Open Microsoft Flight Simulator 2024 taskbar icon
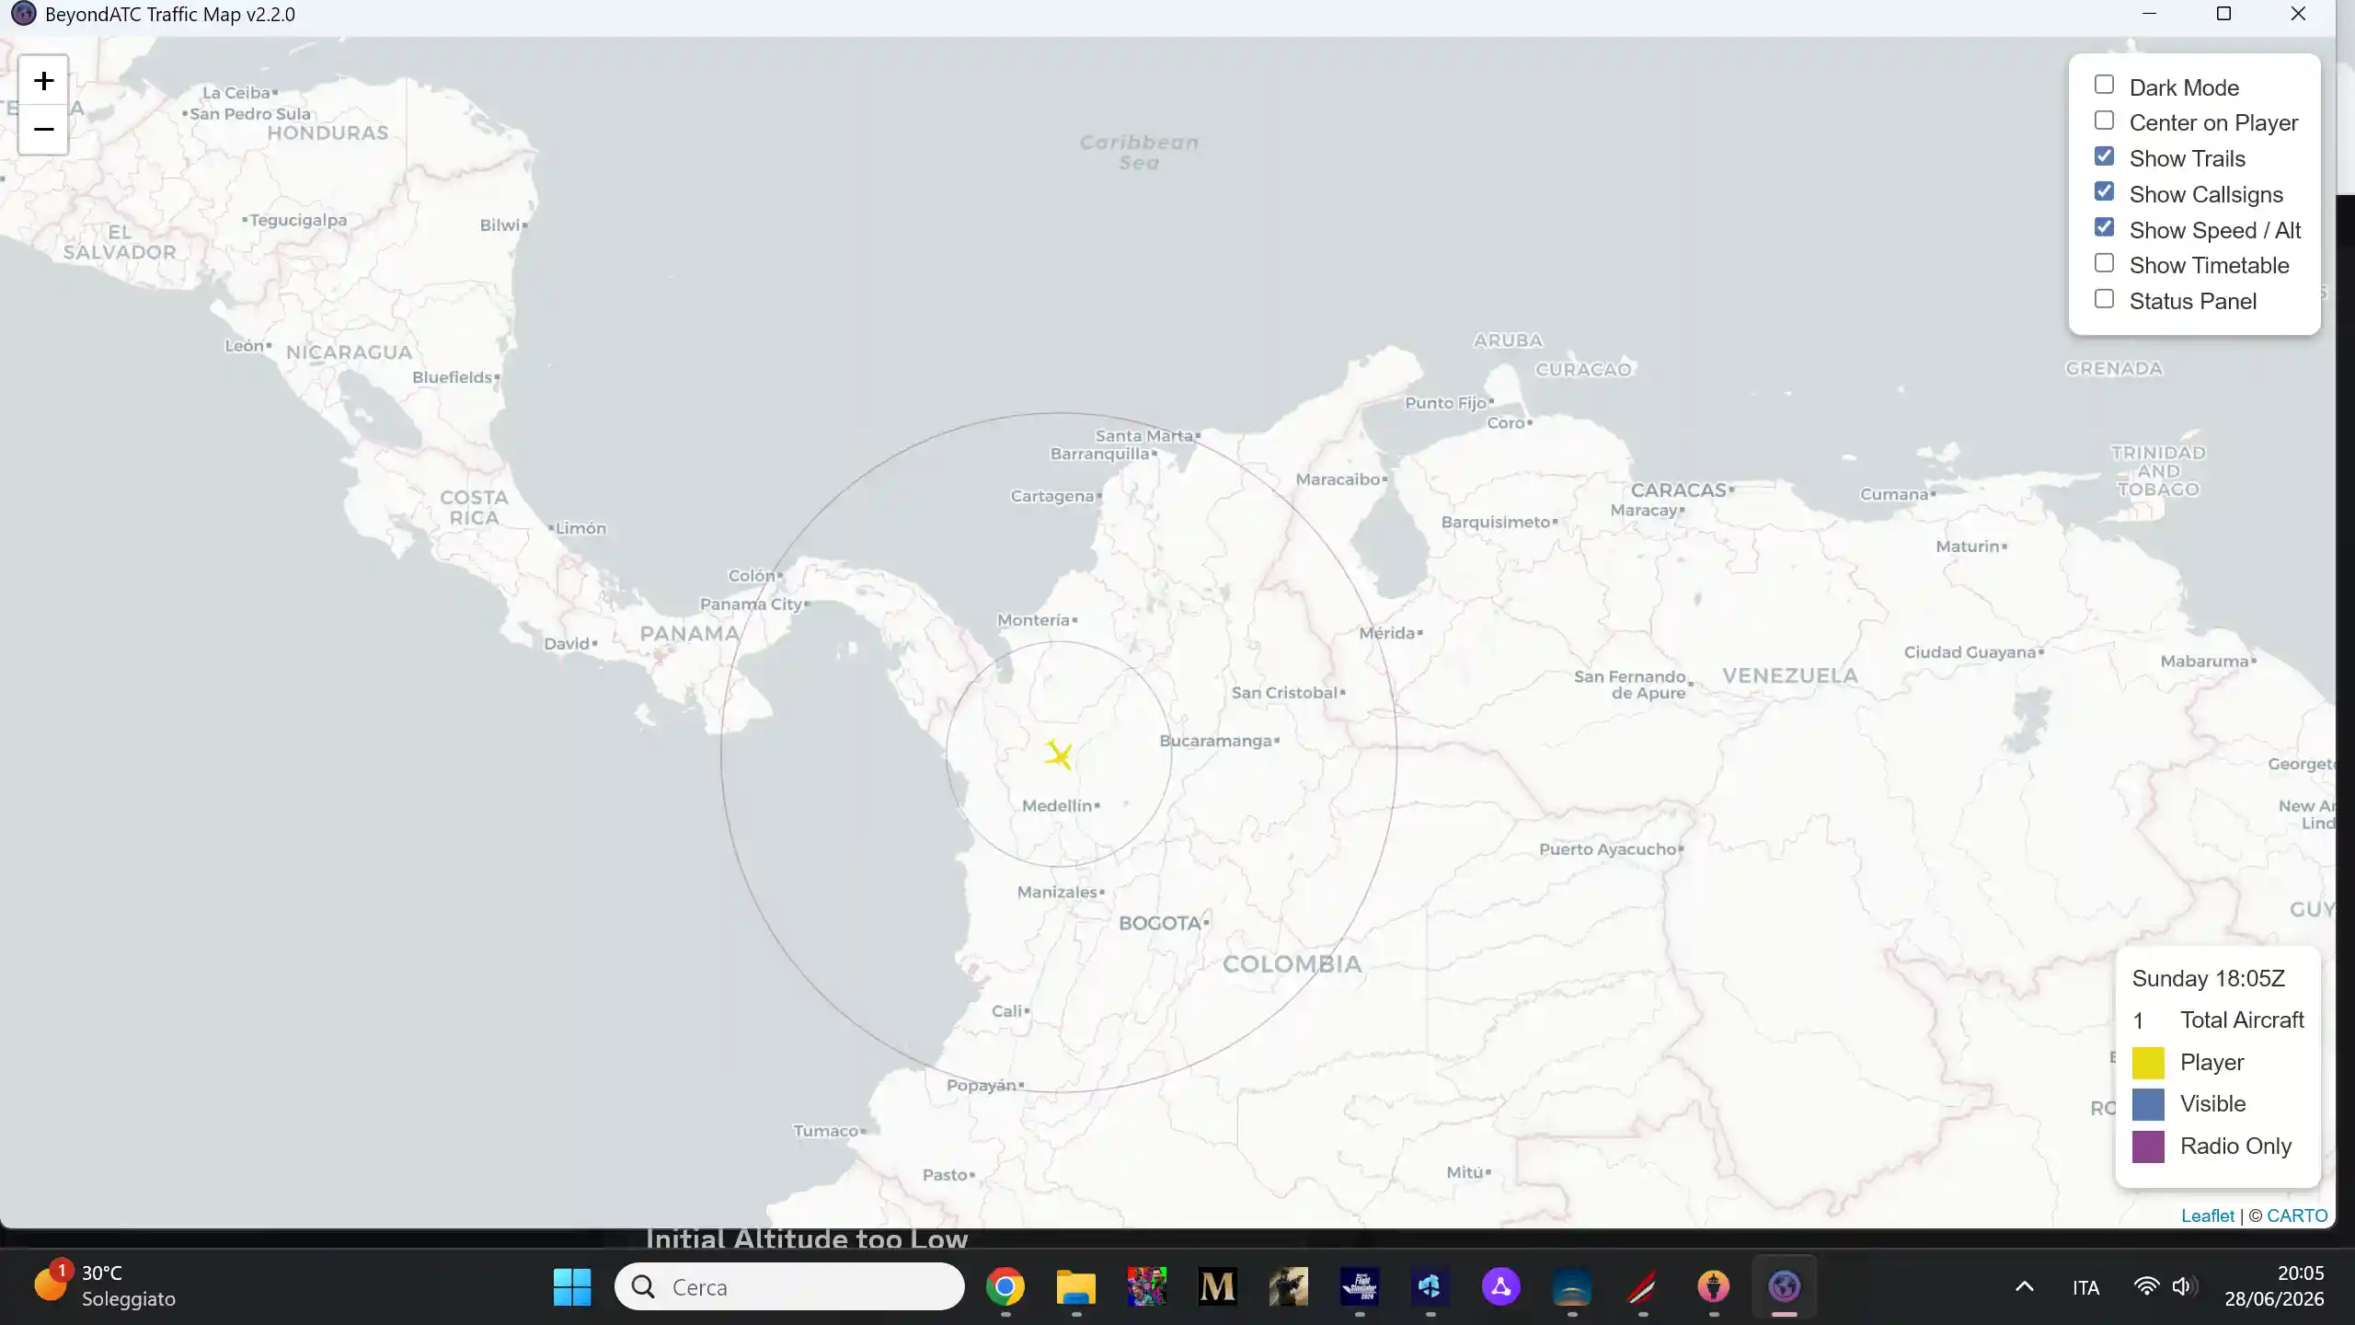The height and width of the screenshot is (1325, 2355). [1359, 1286]
